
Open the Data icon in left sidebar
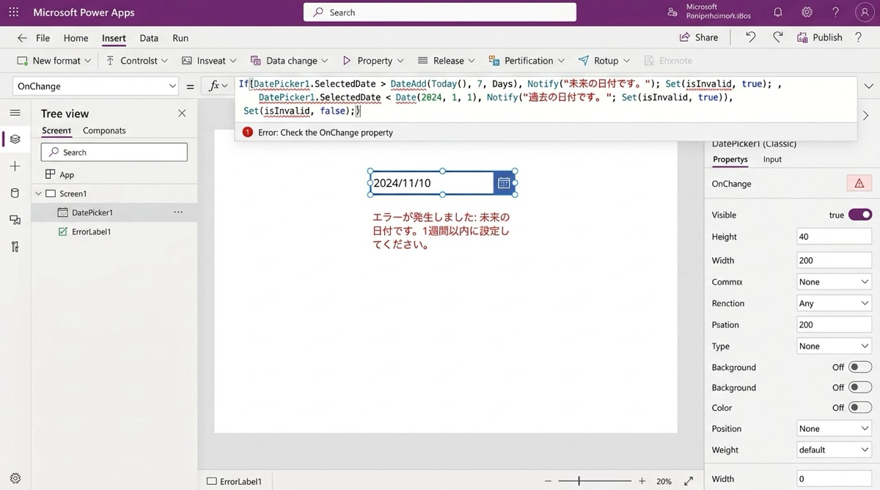(x=15, y=193)
